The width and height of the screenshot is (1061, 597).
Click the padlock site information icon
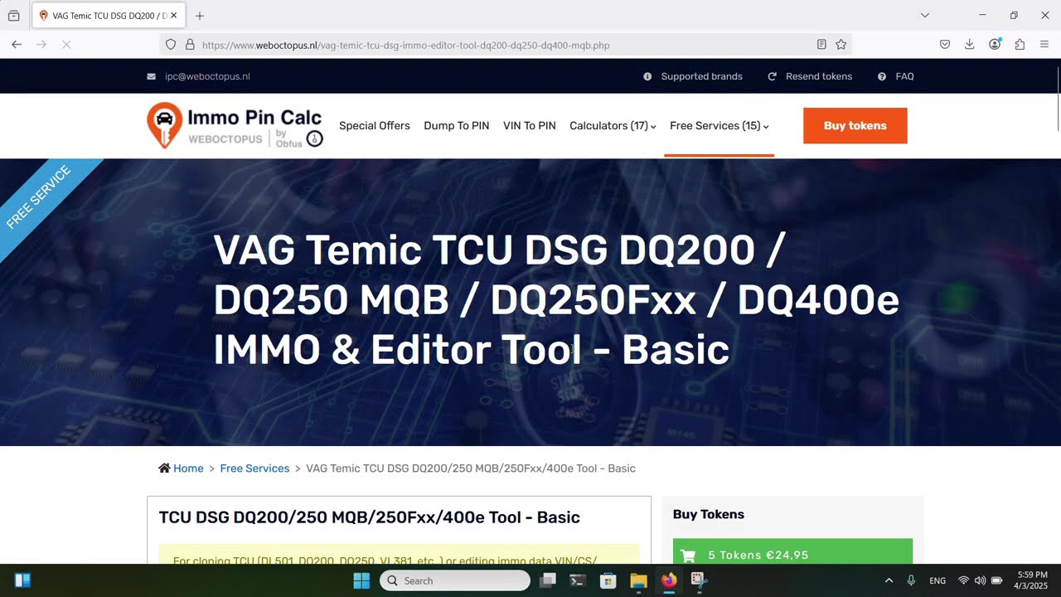tap(190, 45)
